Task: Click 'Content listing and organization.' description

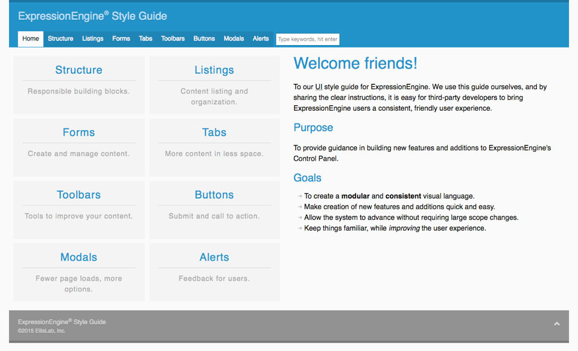Action: pos(214,96)
